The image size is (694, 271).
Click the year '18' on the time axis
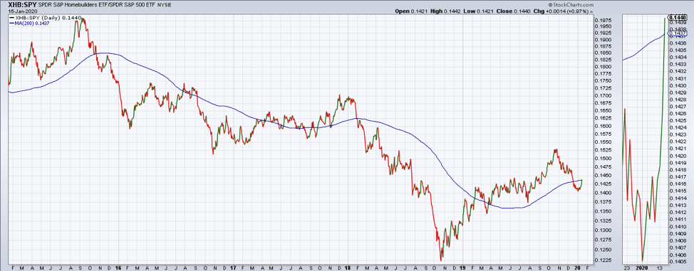(x=348, y=267)
